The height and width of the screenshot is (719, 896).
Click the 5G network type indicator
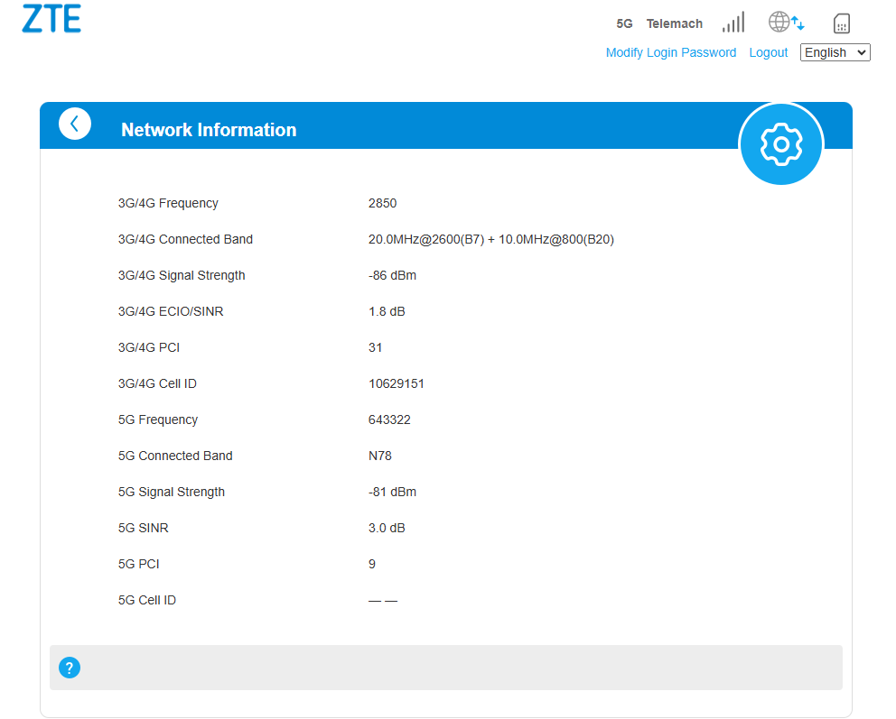pyautogui.click(x=624, y=23)
